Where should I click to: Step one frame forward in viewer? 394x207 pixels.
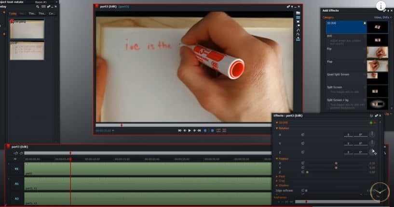(194, 130)
